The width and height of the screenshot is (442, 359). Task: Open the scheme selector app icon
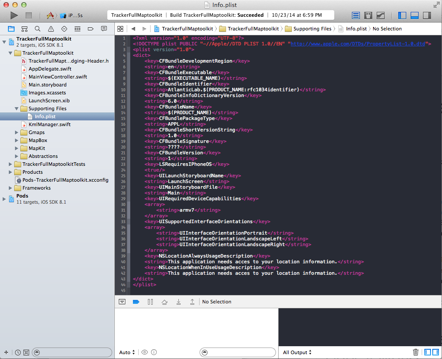(50, 15)
